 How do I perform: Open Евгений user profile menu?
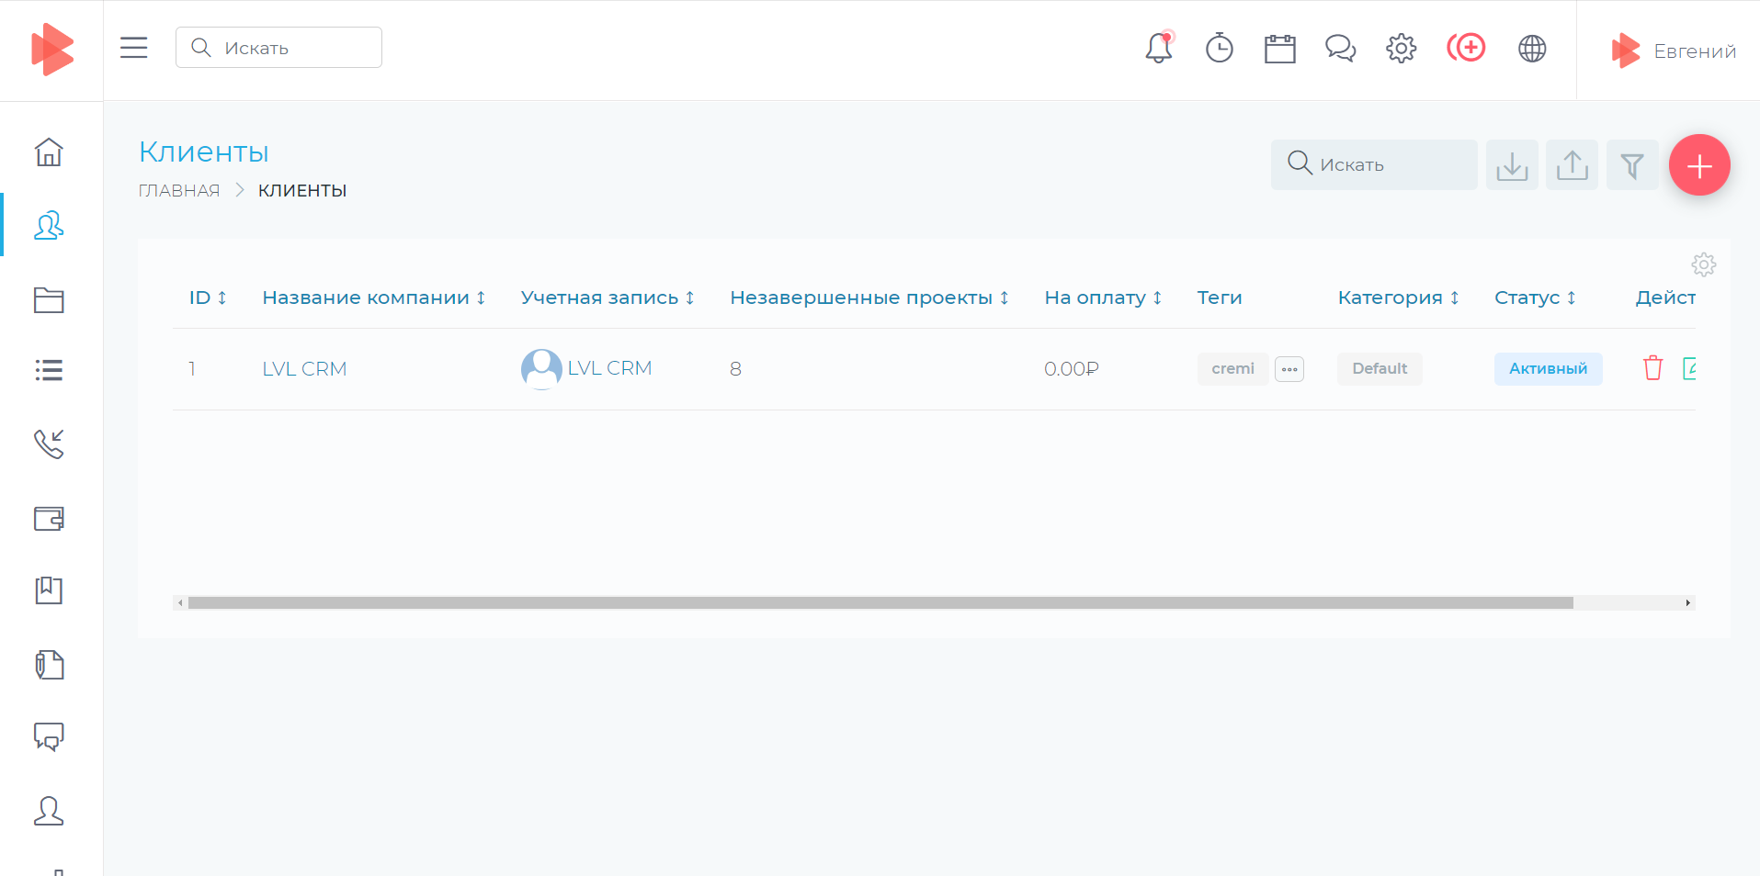[x=1674, y=51]
